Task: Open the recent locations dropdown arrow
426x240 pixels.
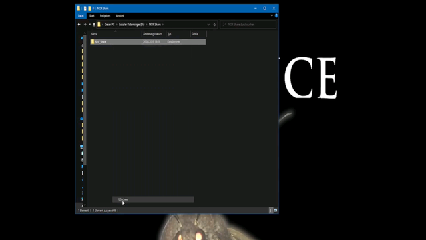Action: tap(89, 25)
